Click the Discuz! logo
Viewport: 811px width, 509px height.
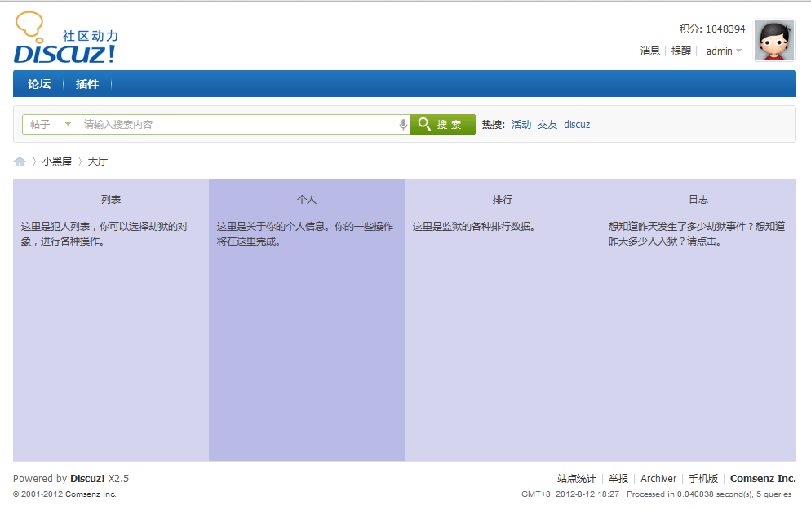coord(66,38)
